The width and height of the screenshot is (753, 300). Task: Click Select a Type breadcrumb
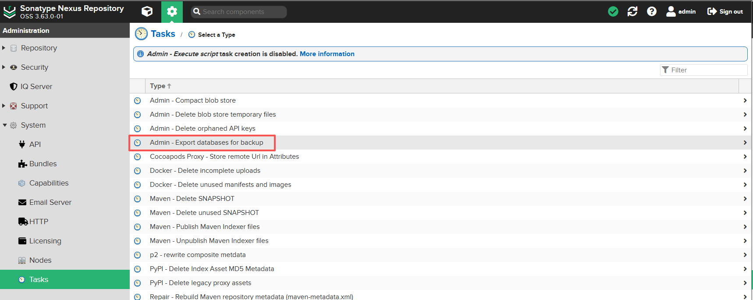(x=217, y=35)
